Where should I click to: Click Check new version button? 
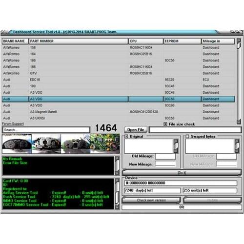pos(151,200)
